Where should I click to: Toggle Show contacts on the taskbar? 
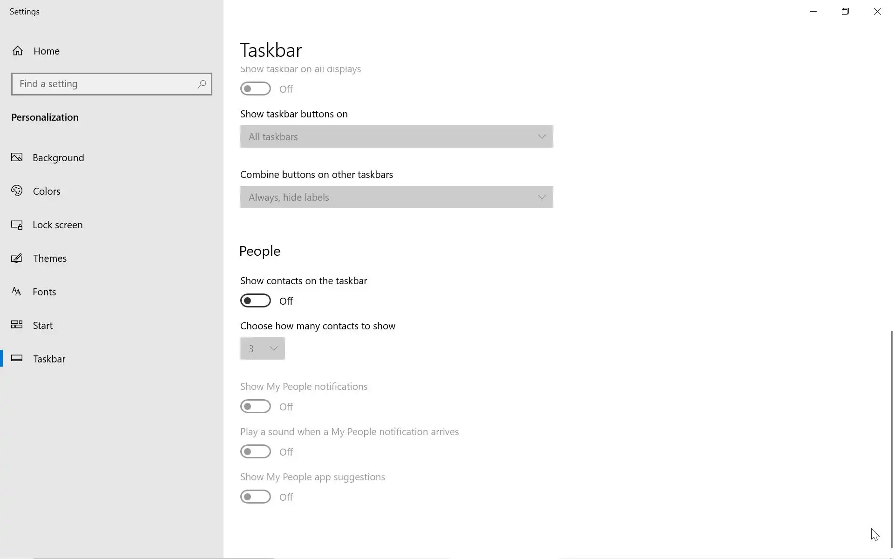point(256,301)
